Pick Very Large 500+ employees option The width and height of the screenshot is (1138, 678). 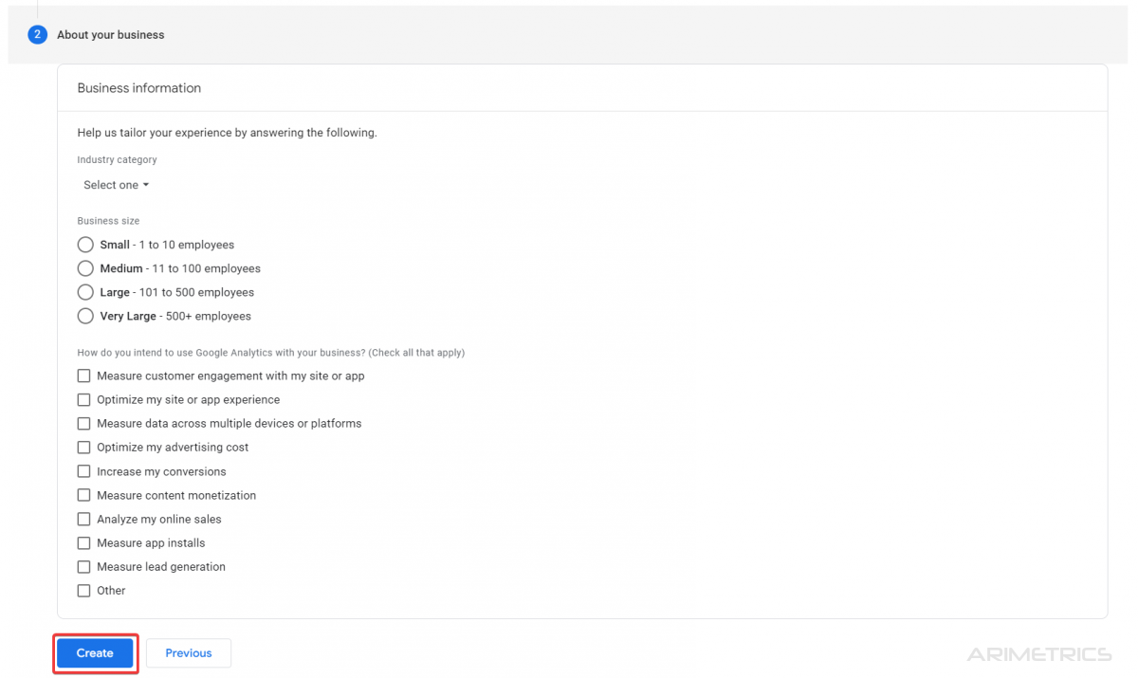(85, 316)
